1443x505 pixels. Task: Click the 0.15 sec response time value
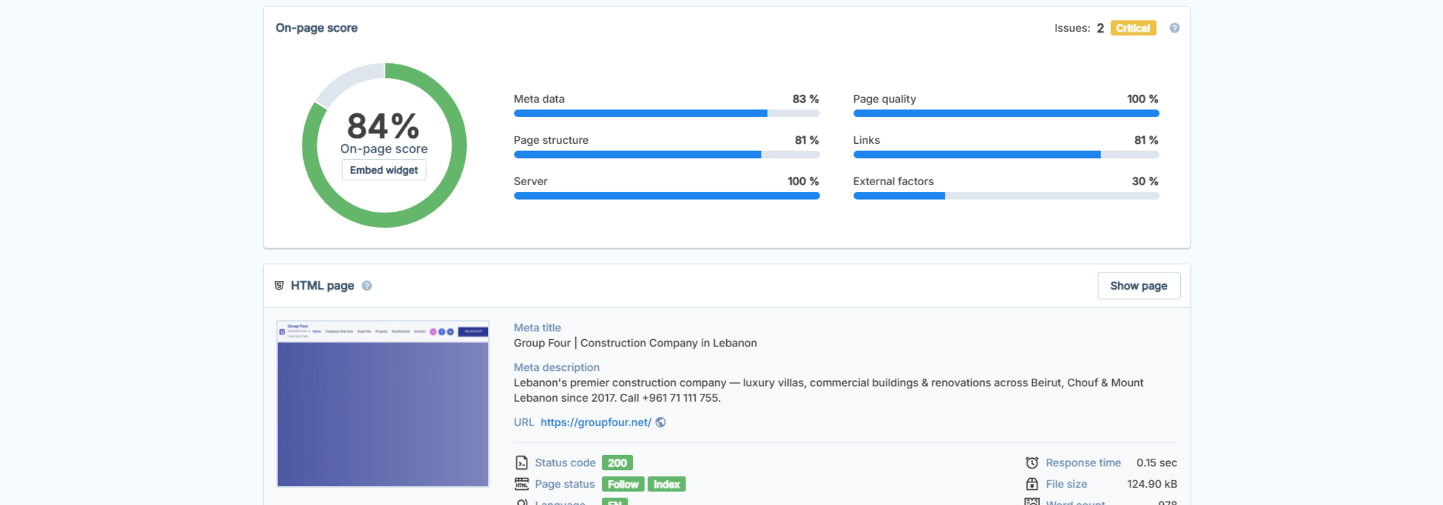[1156, 463]
